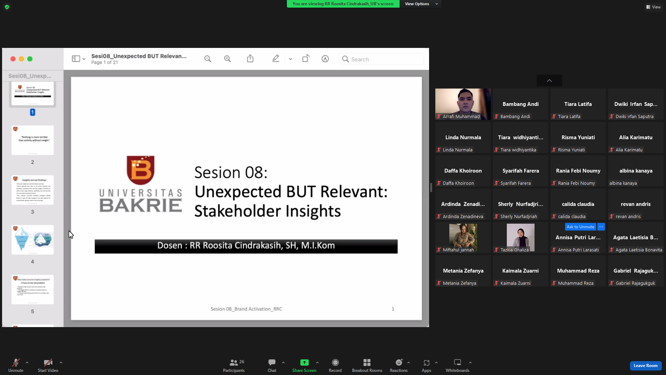Select Arrafi Muhammad's video tile
The width and height of the screenshot is (666, 375).
[463, 104]
